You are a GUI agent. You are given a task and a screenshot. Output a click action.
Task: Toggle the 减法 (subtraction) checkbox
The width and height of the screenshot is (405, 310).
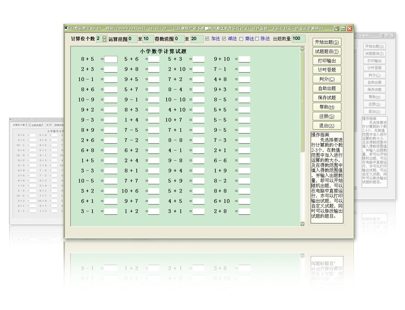224,39
